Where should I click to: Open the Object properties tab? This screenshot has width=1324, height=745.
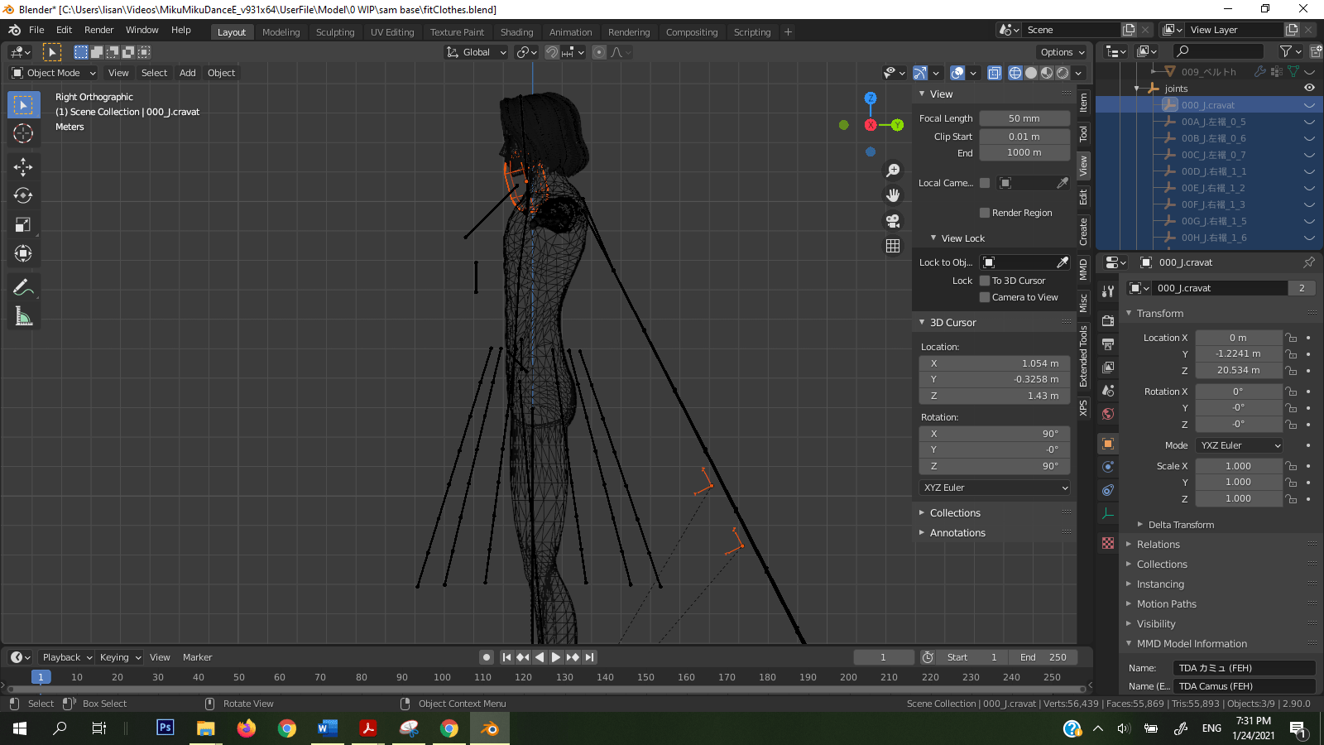(x=1107, y=444)
